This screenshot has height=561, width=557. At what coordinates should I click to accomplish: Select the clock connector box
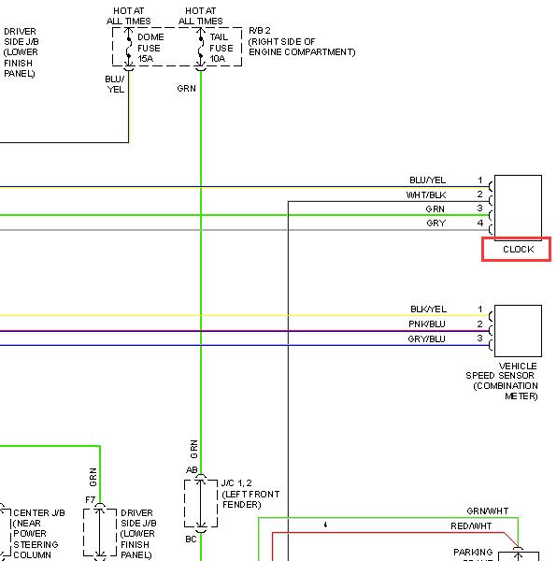(x=518, y=206)
